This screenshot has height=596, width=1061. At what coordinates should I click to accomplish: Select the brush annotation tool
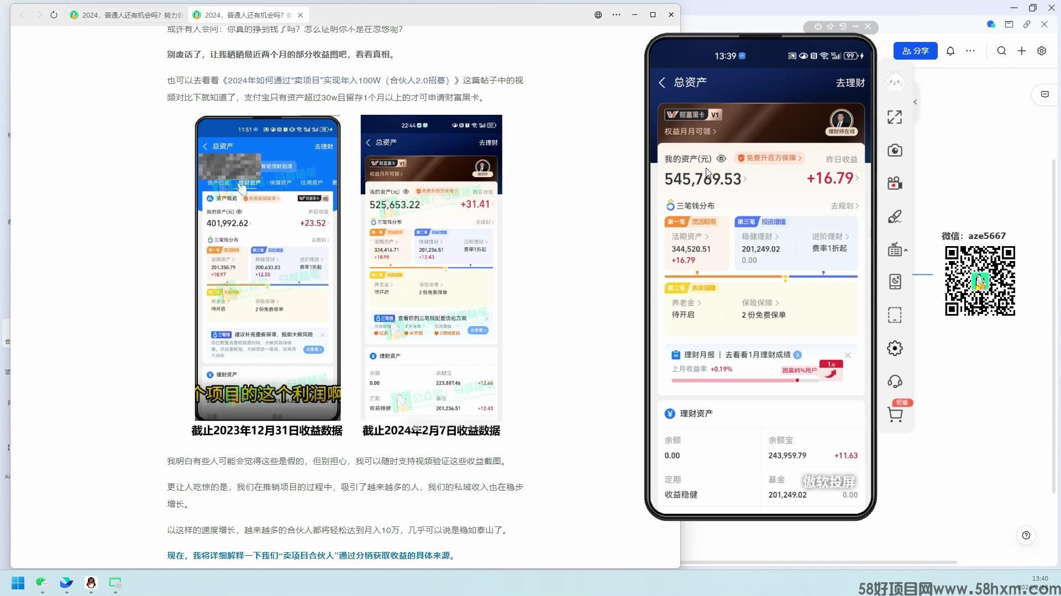click(x=895, y=216)
